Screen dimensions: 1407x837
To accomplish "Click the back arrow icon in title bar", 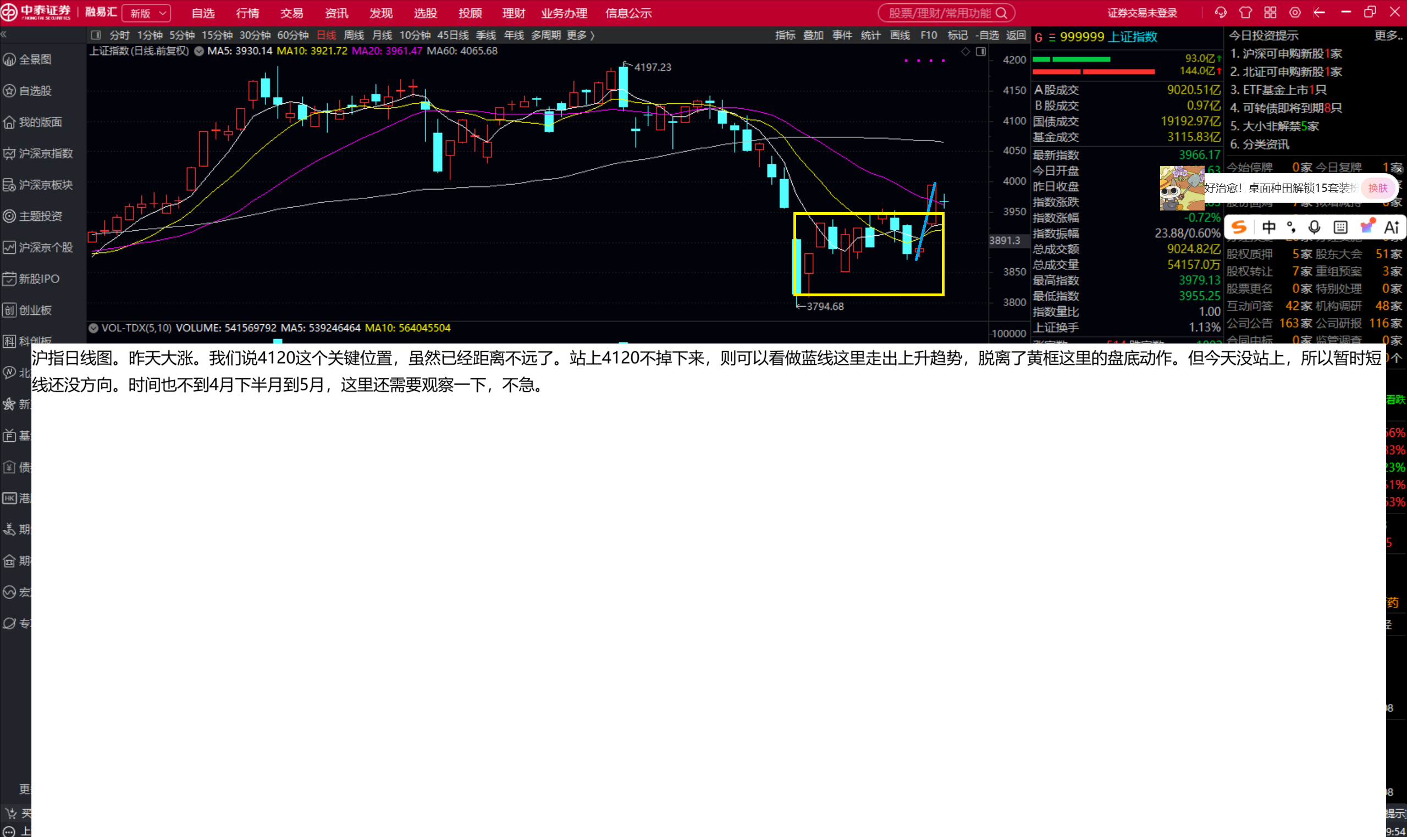I will click(x=1319, y=13).
